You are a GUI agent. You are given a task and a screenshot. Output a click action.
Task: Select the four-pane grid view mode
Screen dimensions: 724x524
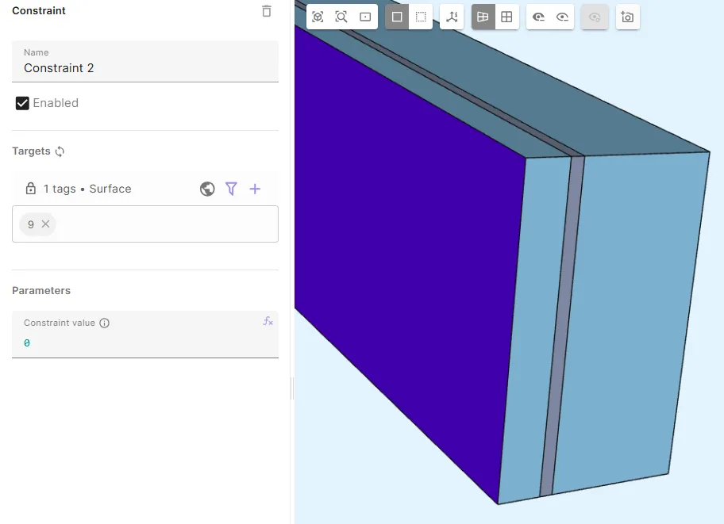(506, 17)
